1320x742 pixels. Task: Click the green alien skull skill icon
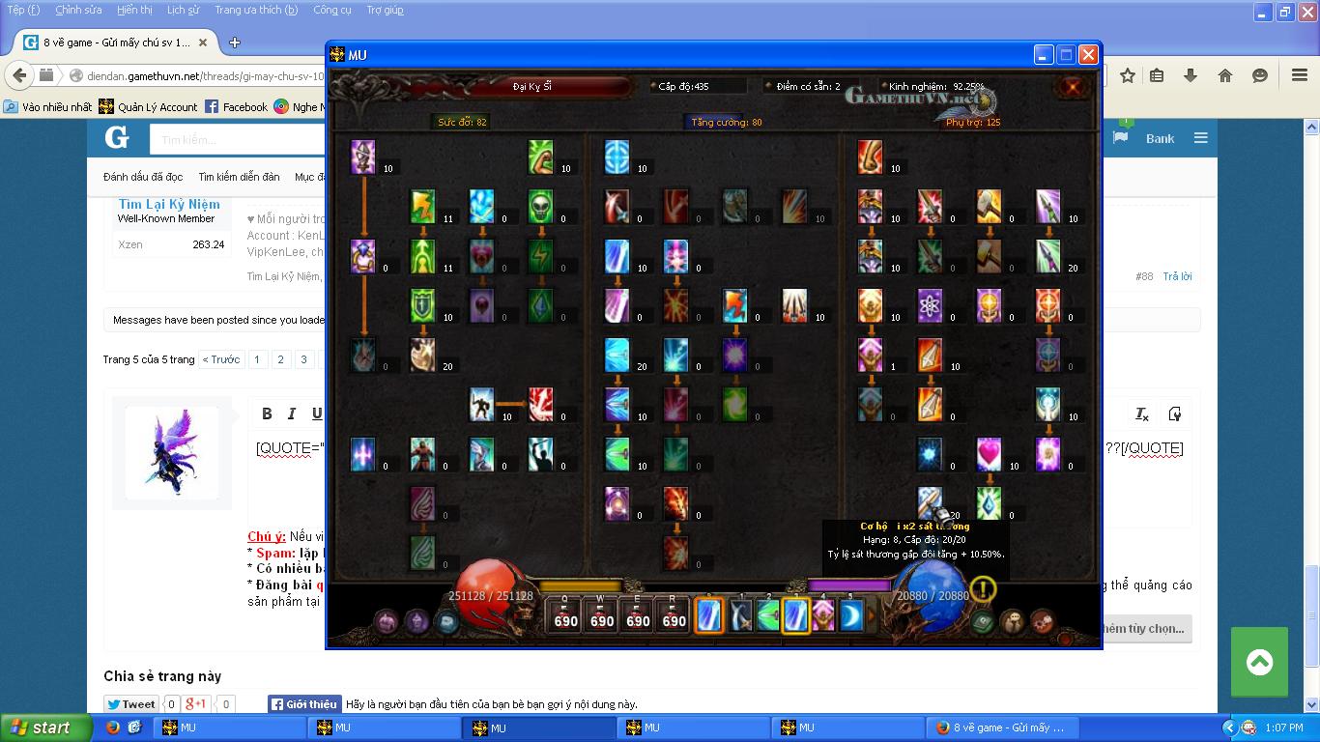(x=541, y=205)
